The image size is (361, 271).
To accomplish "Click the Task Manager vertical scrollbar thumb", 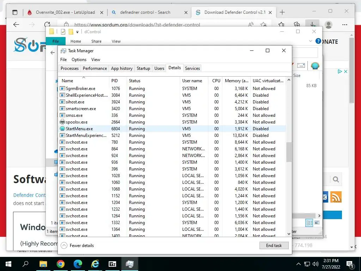I will coord(289,152).
